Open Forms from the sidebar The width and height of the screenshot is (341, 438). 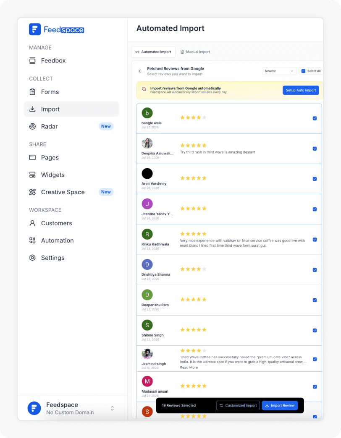(71, 92)
